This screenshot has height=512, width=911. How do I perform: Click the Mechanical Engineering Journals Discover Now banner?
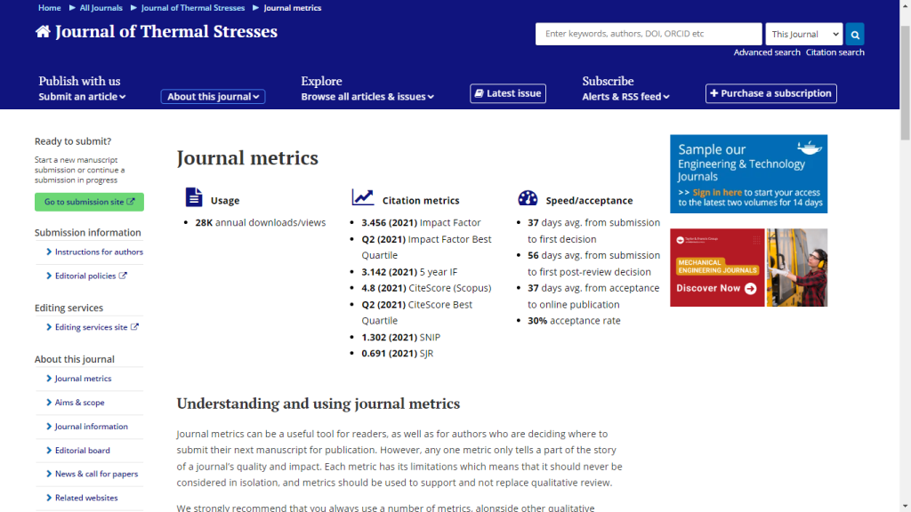pos(748,268)
